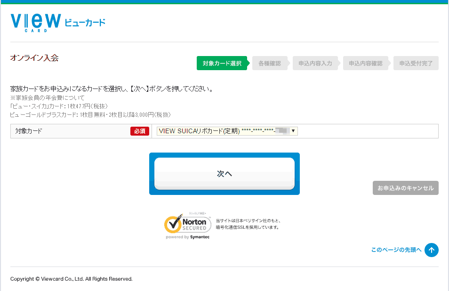Click the 'powered by Symantec' text under the seal
449x291 pixels.
[187, 237]
